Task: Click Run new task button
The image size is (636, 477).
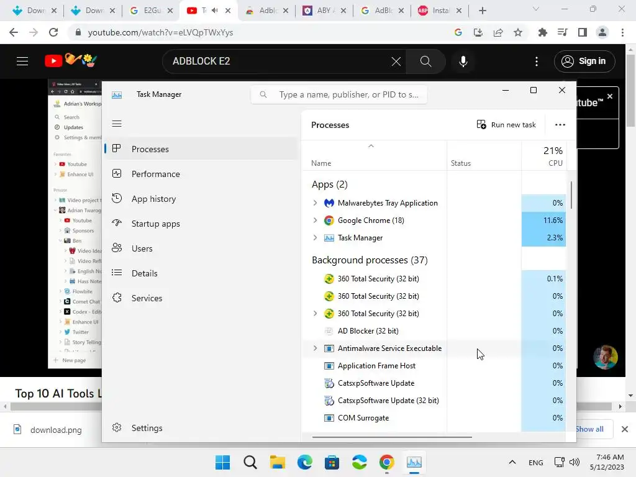Action: [506, 124]
